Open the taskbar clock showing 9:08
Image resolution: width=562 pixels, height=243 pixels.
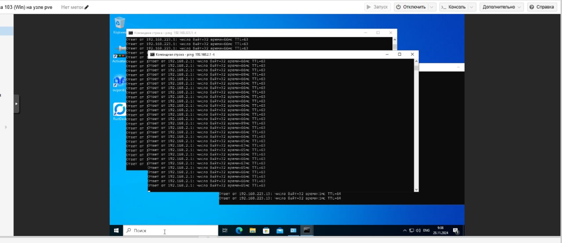pyautogui.click(x=440, y=230)
